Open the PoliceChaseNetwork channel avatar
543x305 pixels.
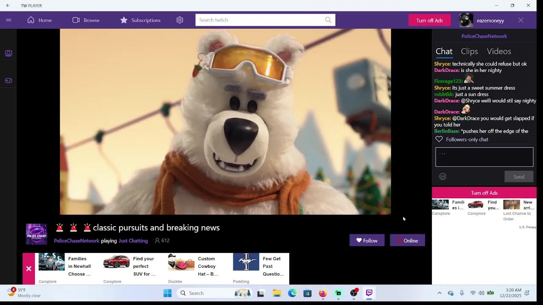tap(36, 234)
